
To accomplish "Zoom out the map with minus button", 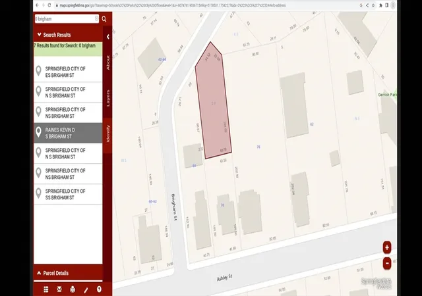I will coord(387,263).
